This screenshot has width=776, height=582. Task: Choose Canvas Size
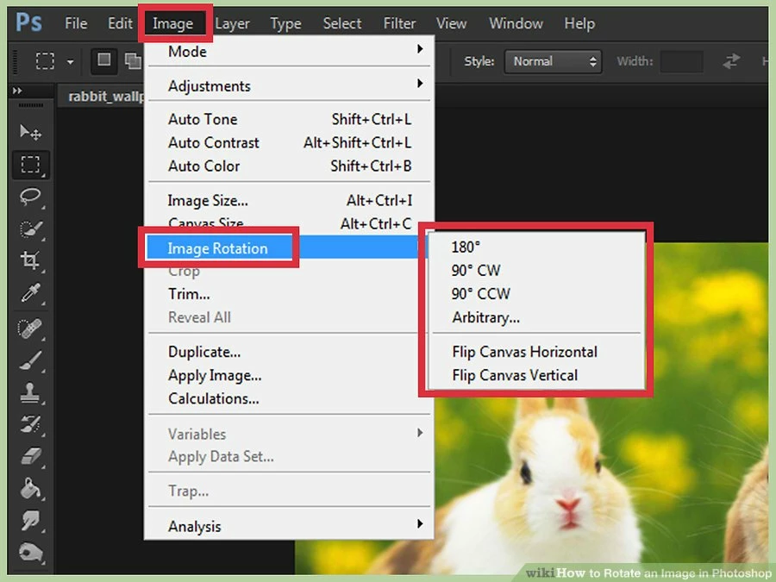click(290, 222)
